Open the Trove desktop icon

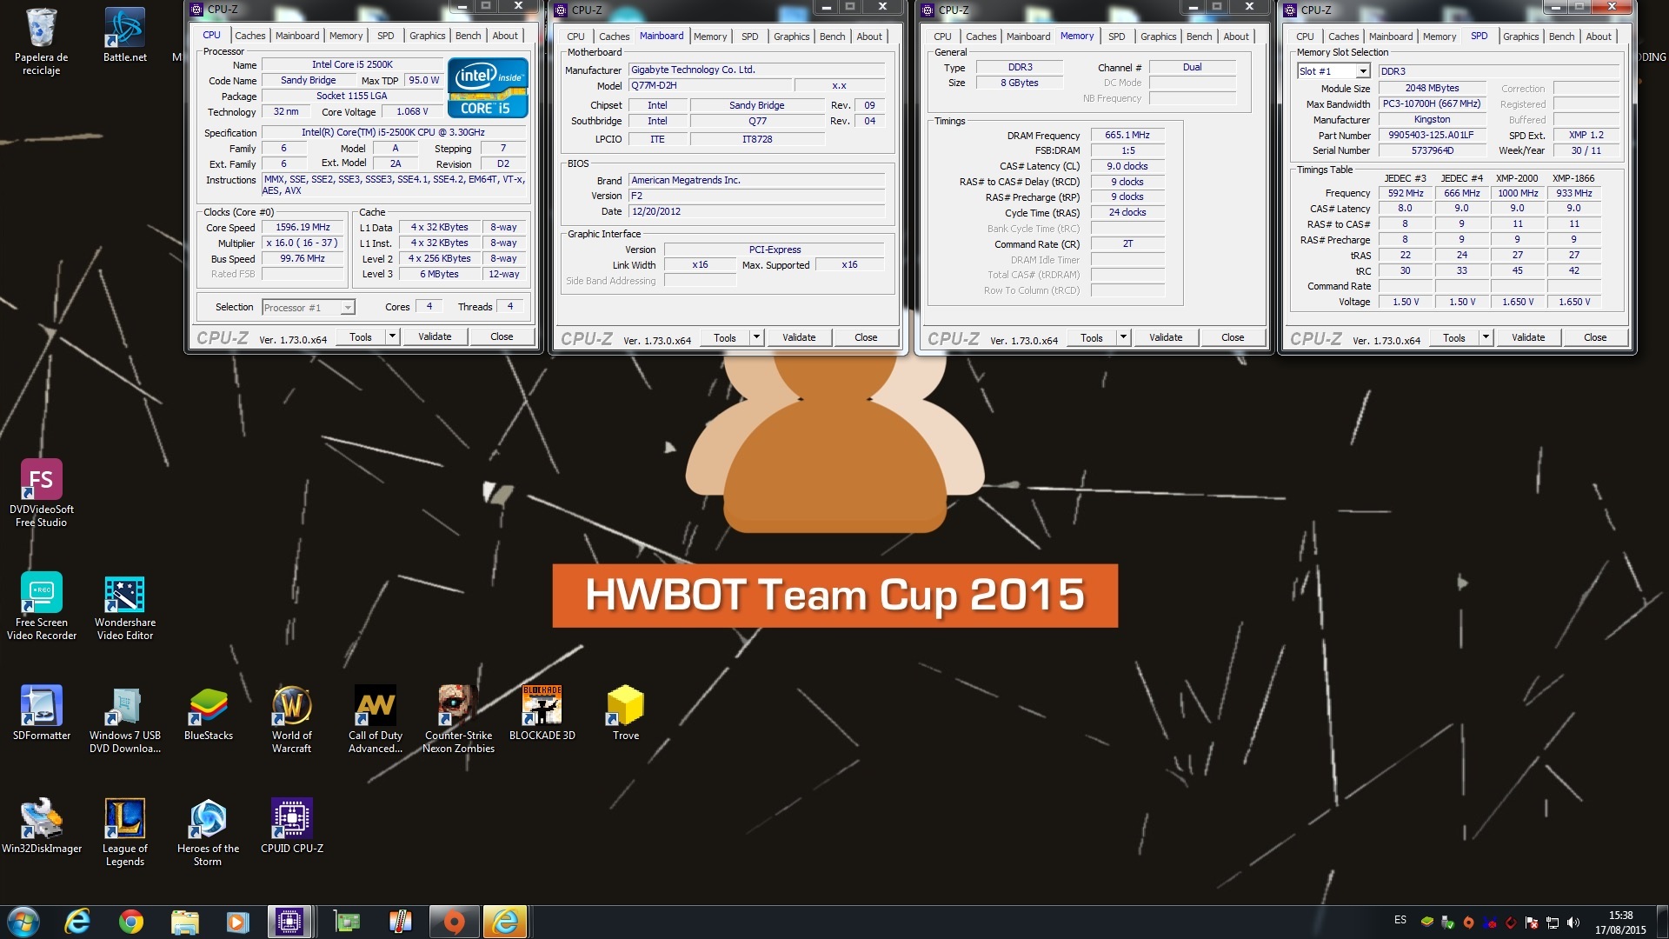[625, 713]
